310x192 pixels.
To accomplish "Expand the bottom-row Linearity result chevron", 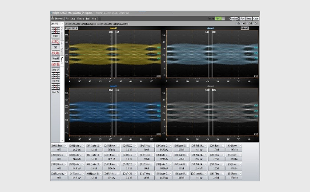I will (65, 174).
